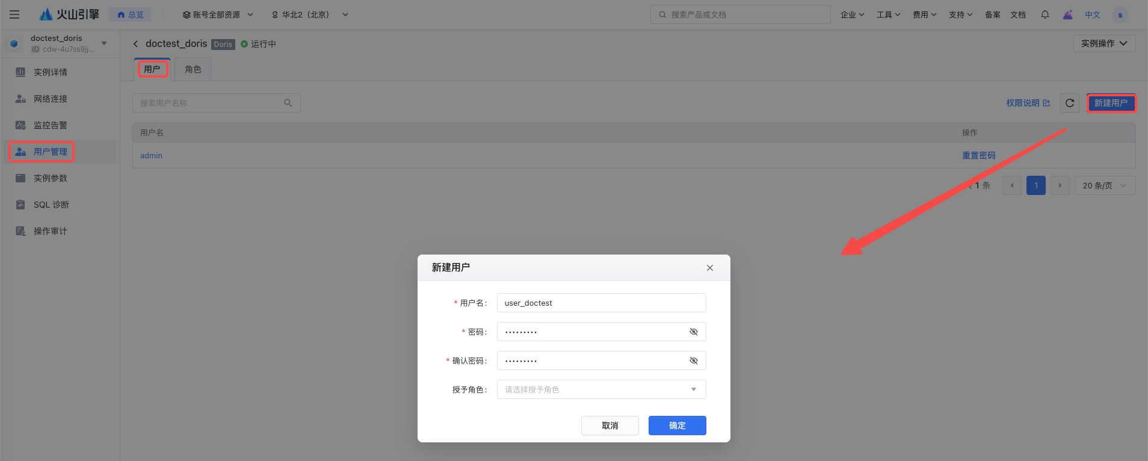The image size is (1148, 461).
Task: Go to next page of user list
Action: click(x=1060, y=185)
